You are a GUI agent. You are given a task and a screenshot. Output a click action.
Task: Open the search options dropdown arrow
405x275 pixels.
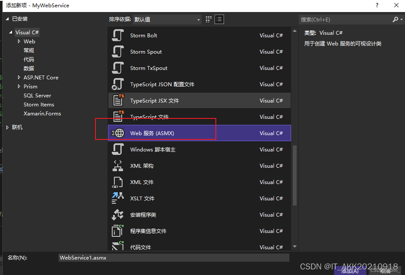[x=402, y=20]
